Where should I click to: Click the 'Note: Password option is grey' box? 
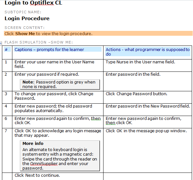[60, 84]
